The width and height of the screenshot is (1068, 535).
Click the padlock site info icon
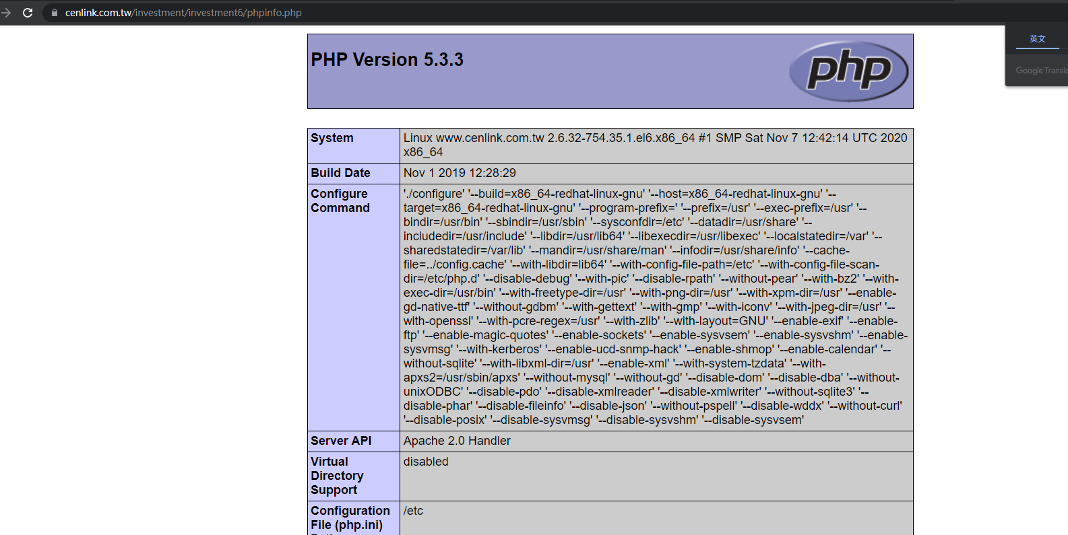click(x=55, y=13)
